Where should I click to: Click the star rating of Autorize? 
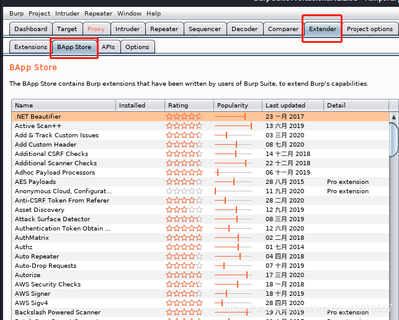(184, 275)
